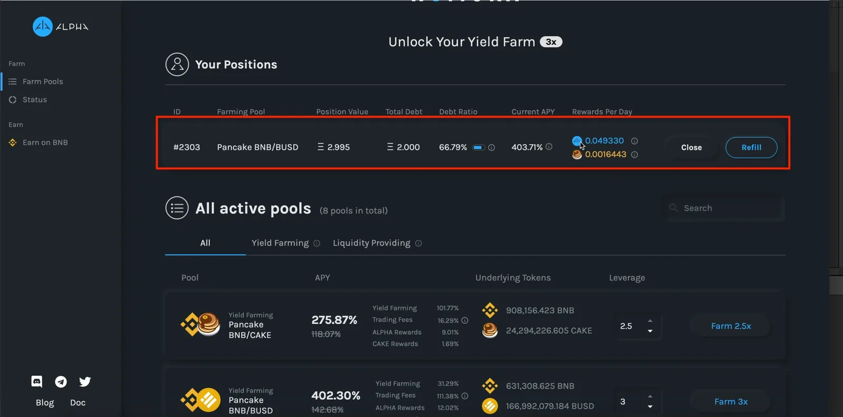Click the 3x badge beside the title
Image resolution: width=843 pixels, height=417 pixels.
coord(551,42)
